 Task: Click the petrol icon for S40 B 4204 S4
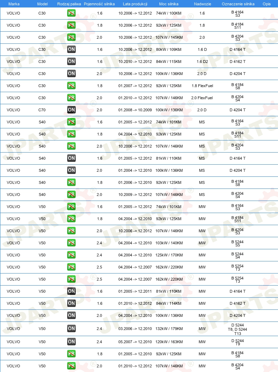pyautogui.click(x=71, y=195)
